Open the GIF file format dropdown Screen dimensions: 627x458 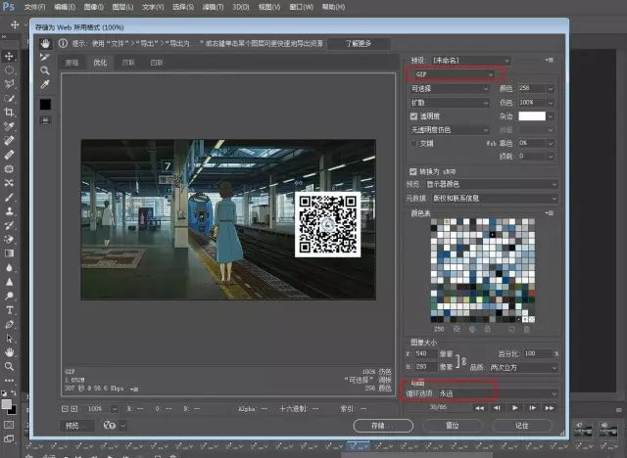pos(453,74)
